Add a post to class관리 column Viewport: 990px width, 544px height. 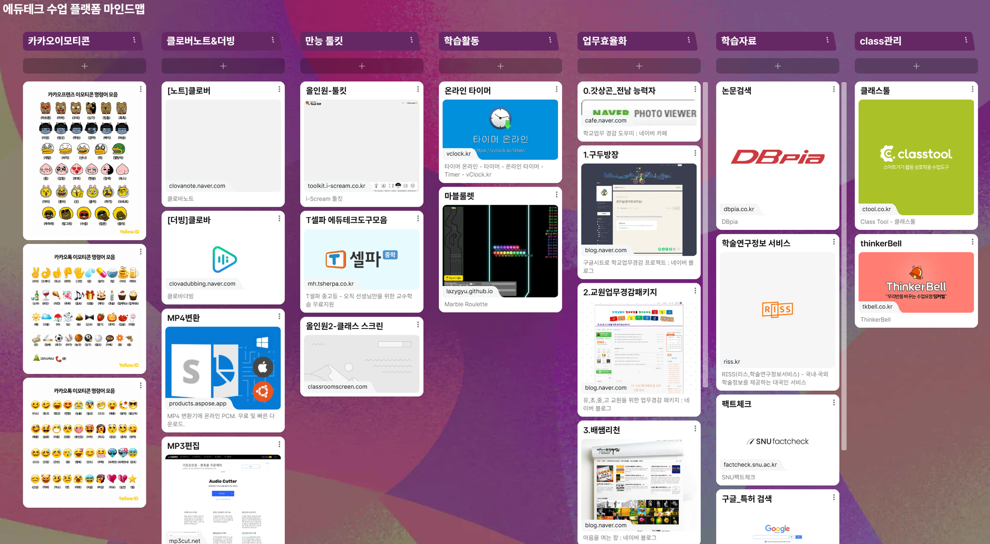pos(916,66)
